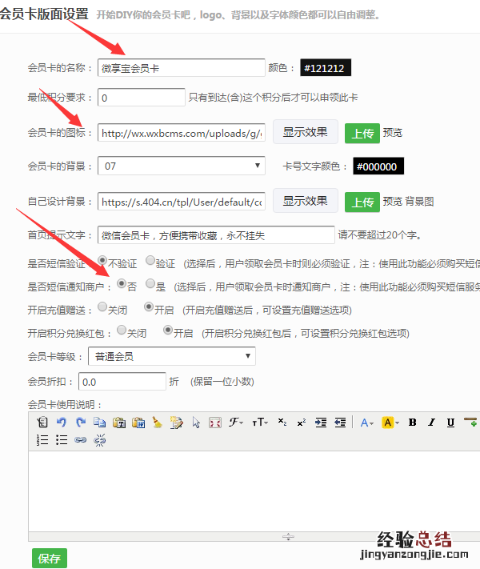The height and width of the screenshot is (569, 480).
Task: Insert a hyperlink with the link icon
Action: click(81, 440)
